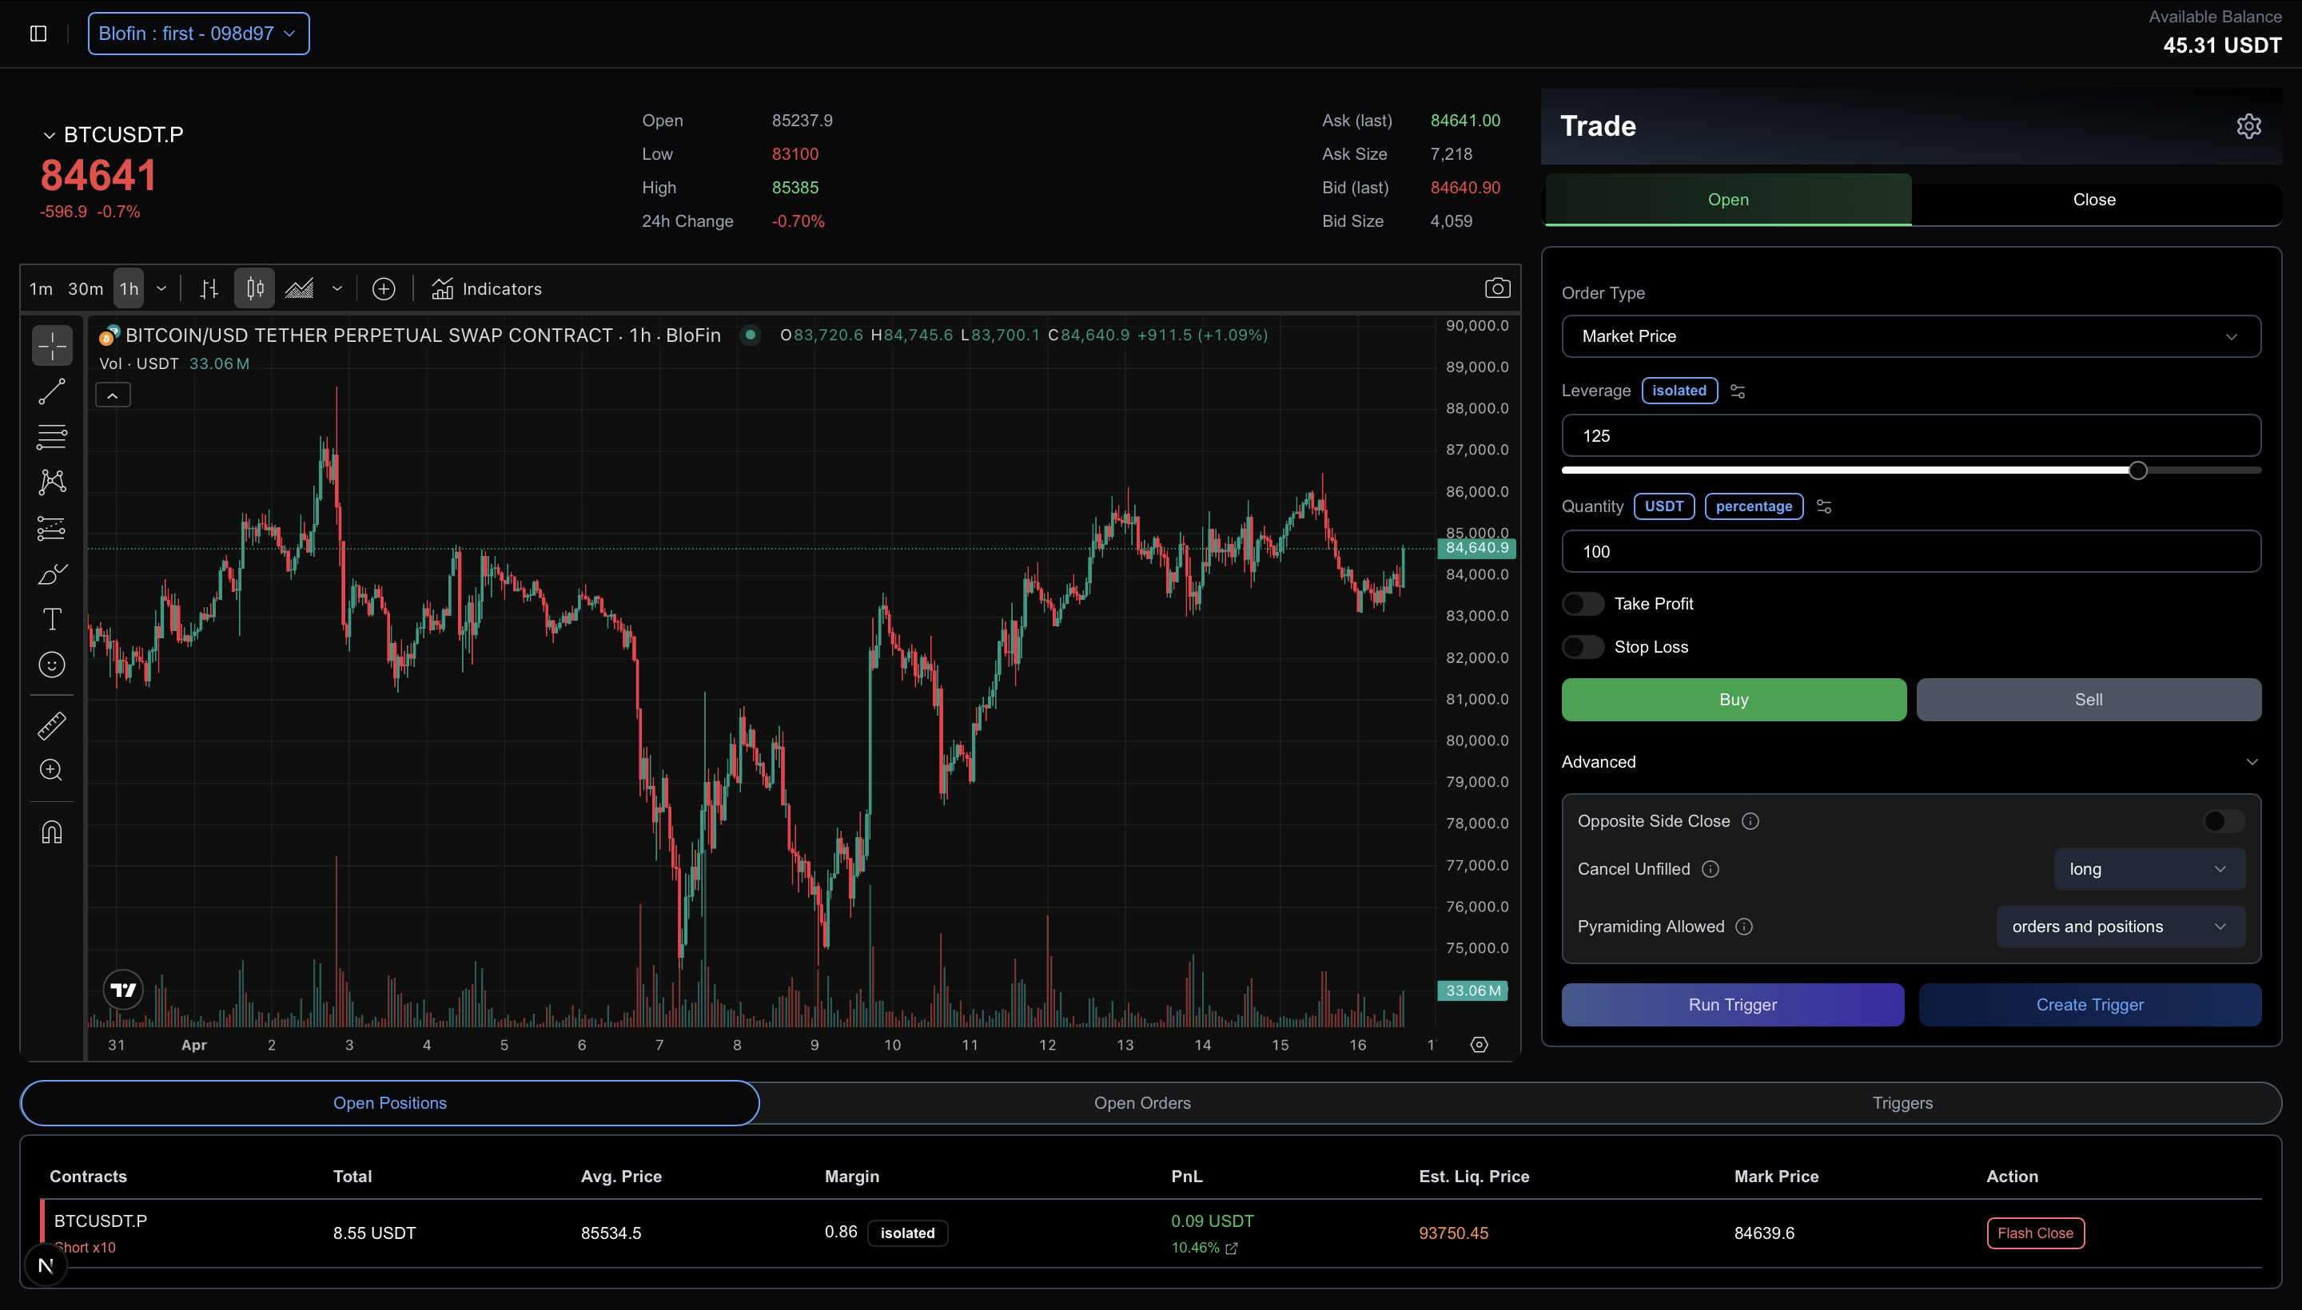The width and height of the screenshot is (2302, 1310).
Task: Enable the Take Profit toggle
Action: coord(1583,604)
